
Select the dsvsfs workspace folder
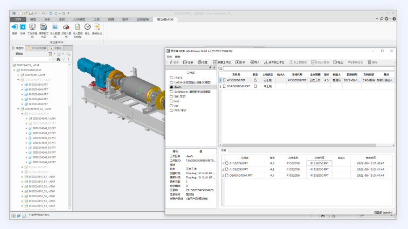(x=178, y=86)
